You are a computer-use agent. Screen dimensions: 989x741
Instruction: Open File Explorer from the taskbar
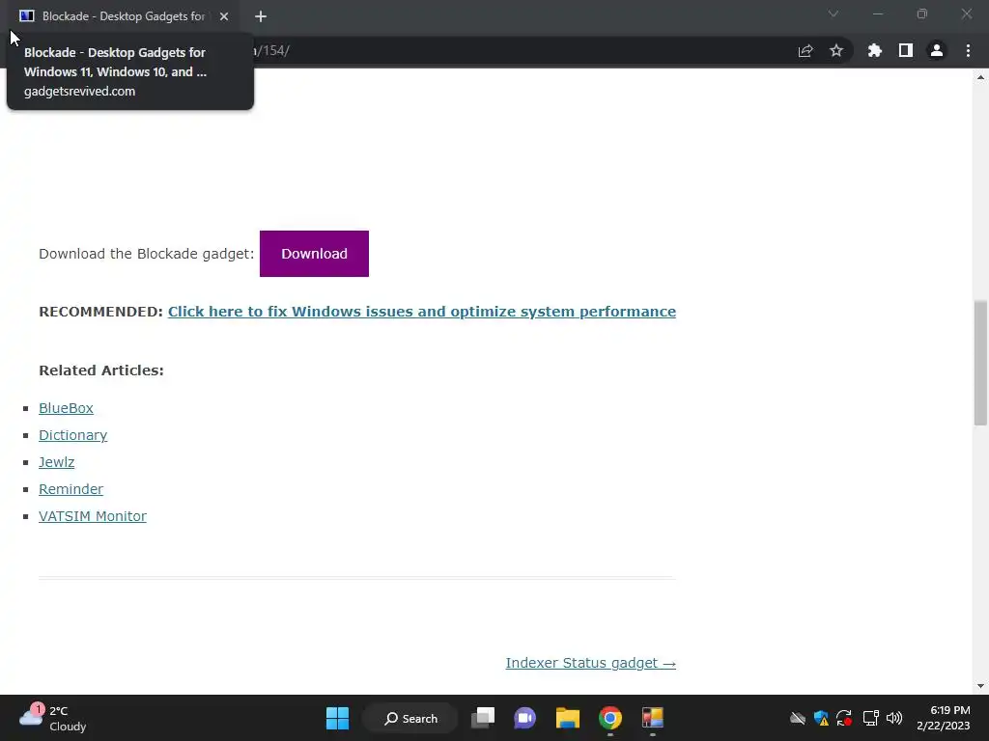point(568,718)
